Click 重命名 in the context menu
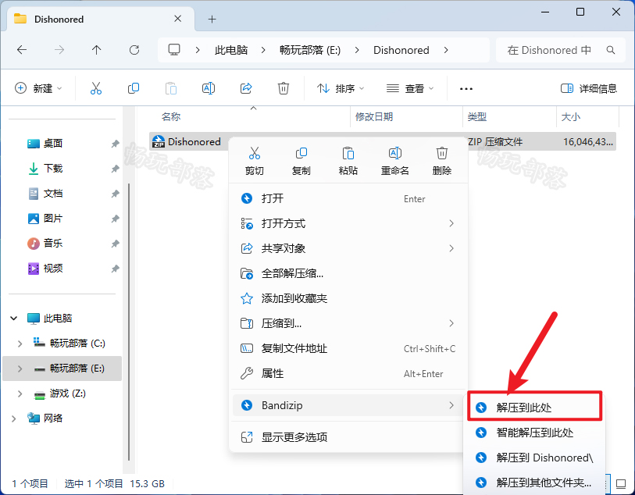The width and height of the screenshot is (635, 495). click(395, 161)
